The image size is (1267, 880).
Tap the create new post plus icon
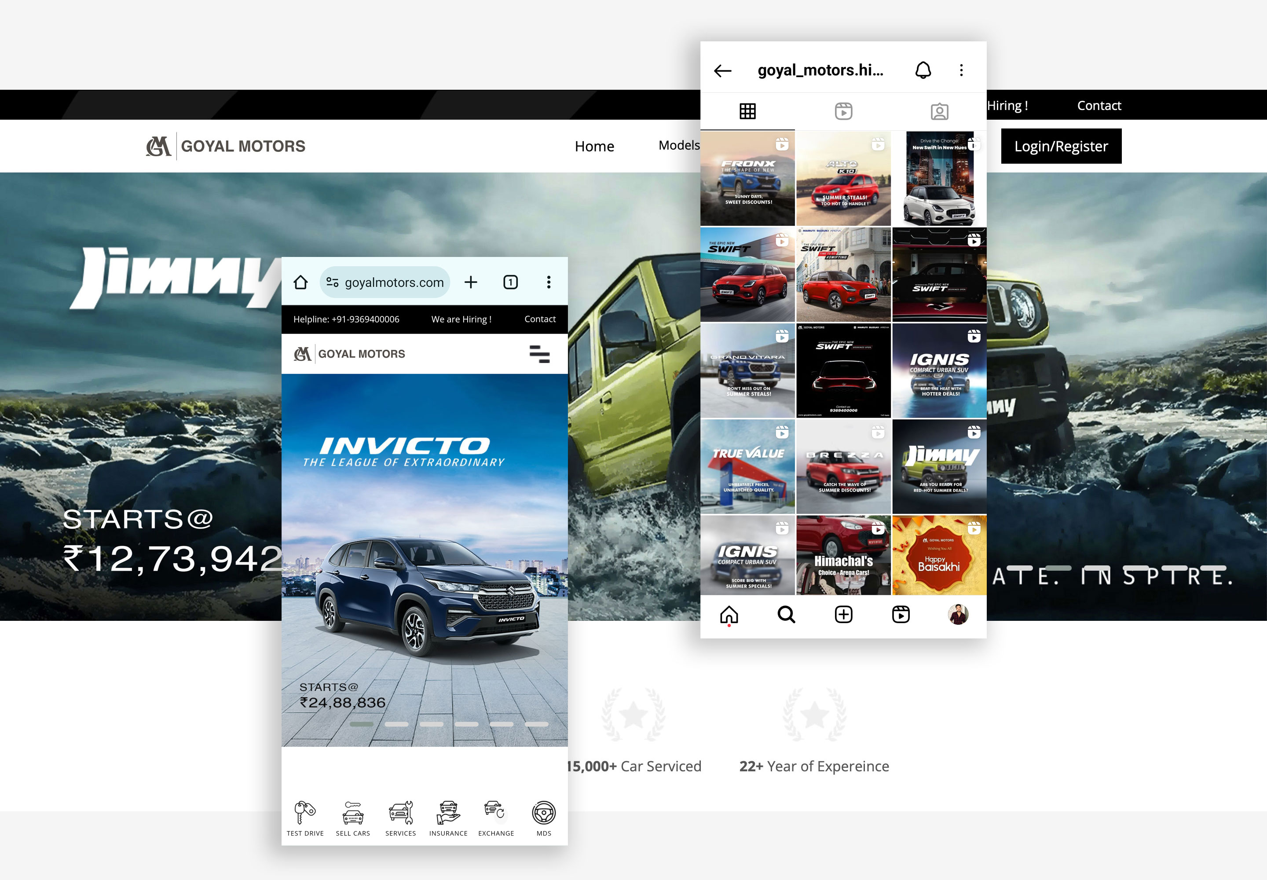pos(843,614)
